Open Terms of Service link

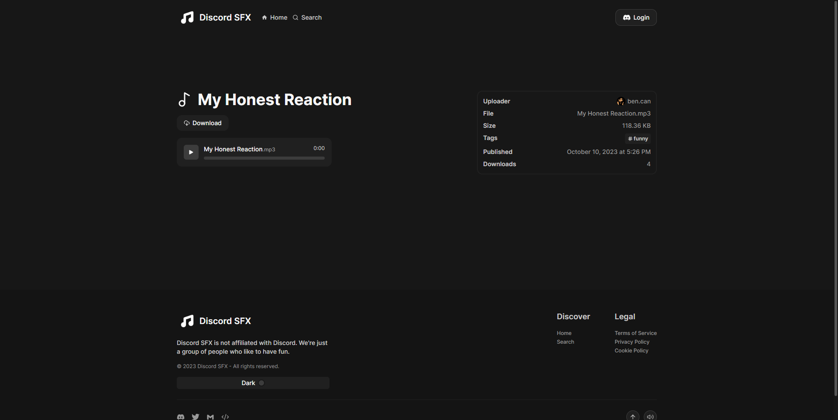635,333
